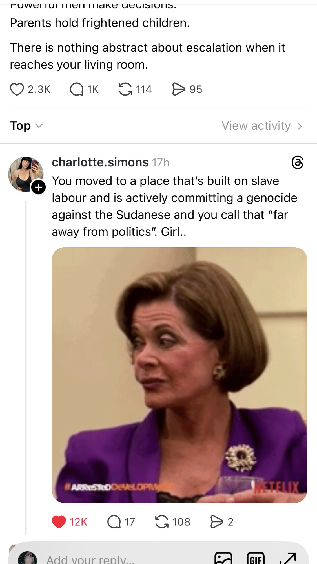Open charlotte.simons username link
The height and width of the screenshot is (564, 317).
(100, 162)
